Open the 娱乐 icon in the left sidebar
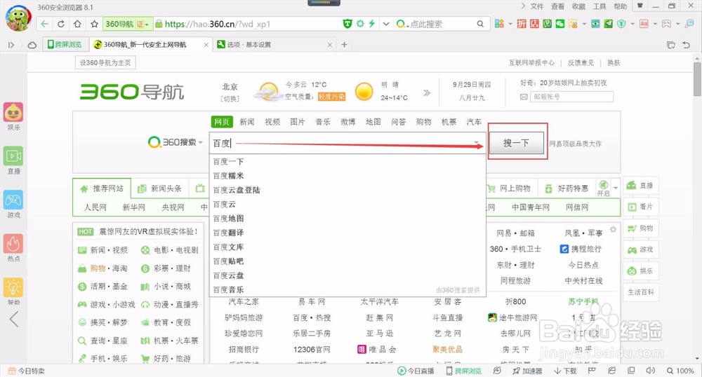This screenshot has height=377, width=702. [x=13, y=113]
